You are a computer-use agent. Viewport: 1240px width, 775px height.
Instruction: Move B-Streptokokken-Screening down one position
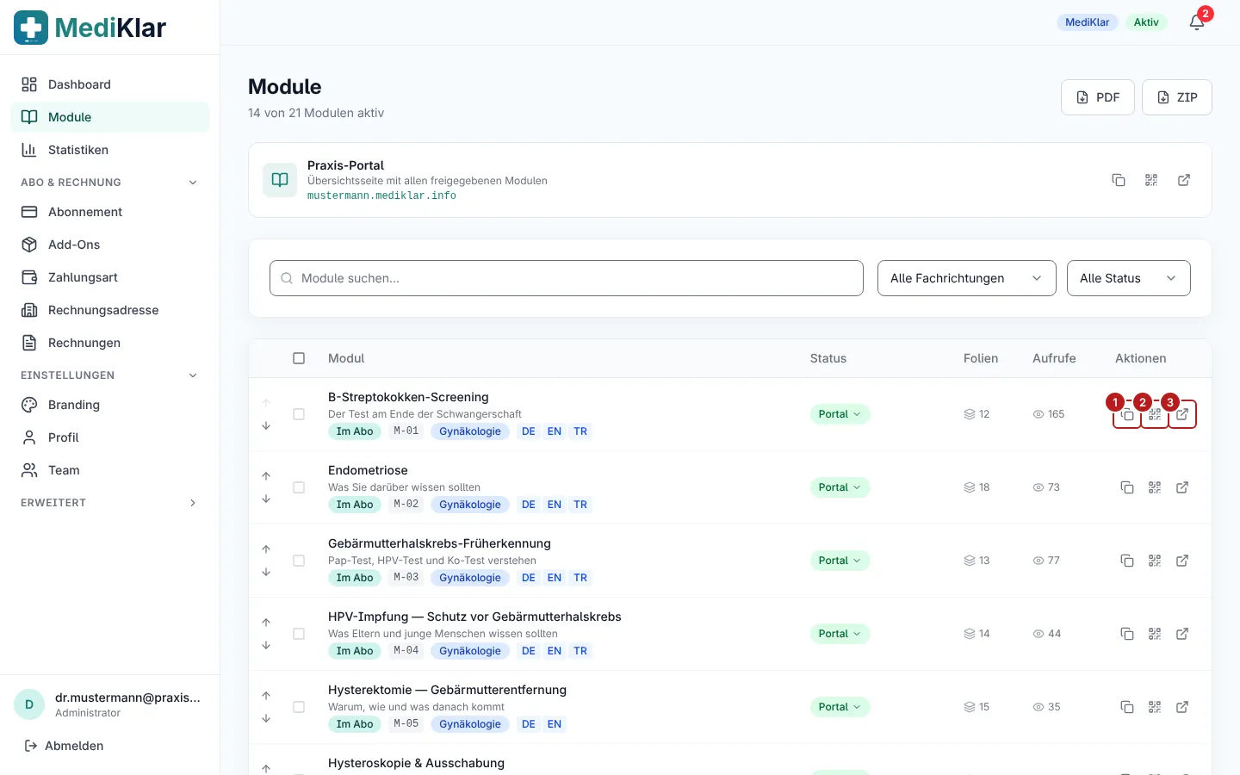(x=266, y=425)
